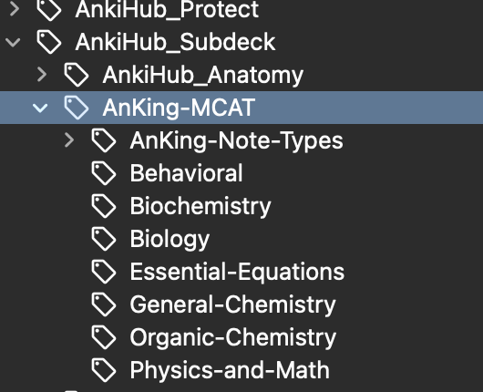The image size is (483, 392).
Task: Expand the AnkiHub_Anatomy tag
Action: [42, 75]
